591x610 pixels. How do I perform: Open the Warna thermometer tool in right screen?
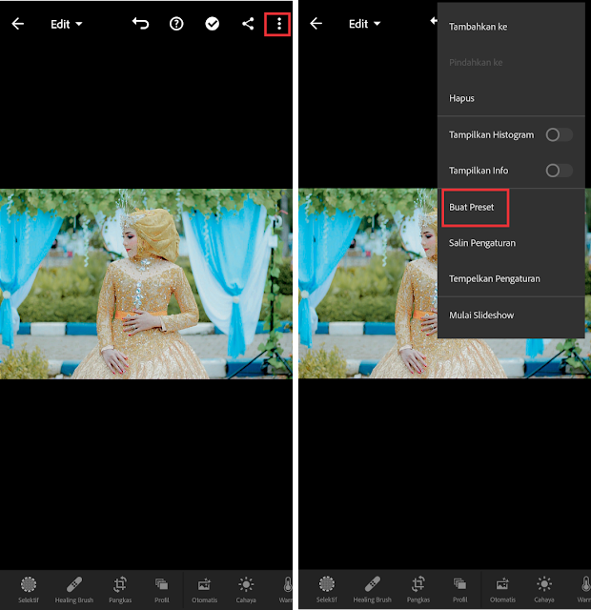click(584, 589)
